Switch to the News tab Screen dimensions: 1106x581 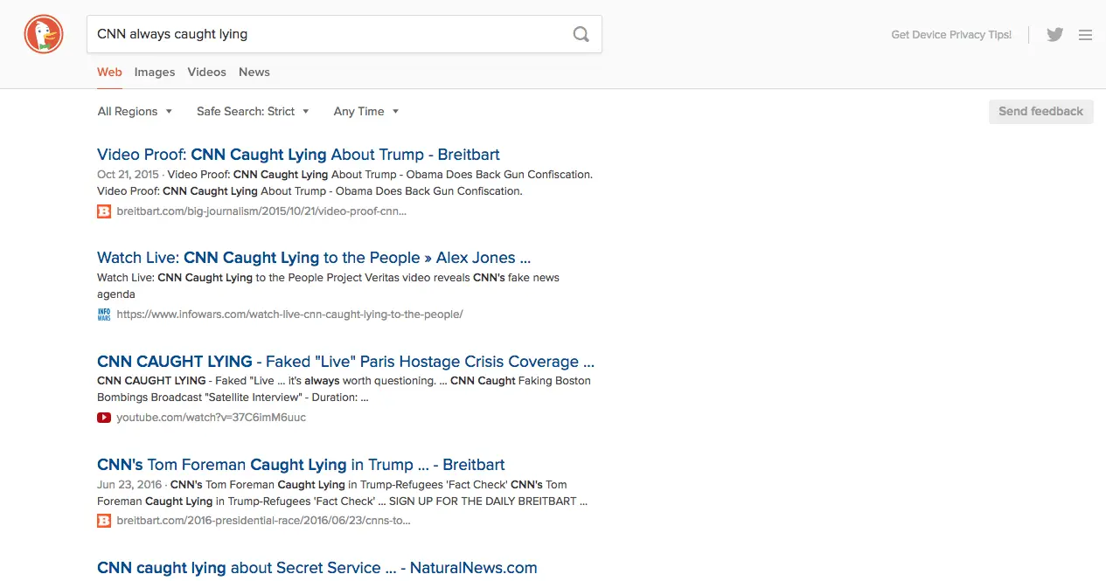click(254, 72)
